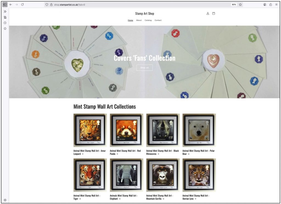Open Amur Leopard stamp art thumbnail
281x204 pixels.
coord(90,130)
